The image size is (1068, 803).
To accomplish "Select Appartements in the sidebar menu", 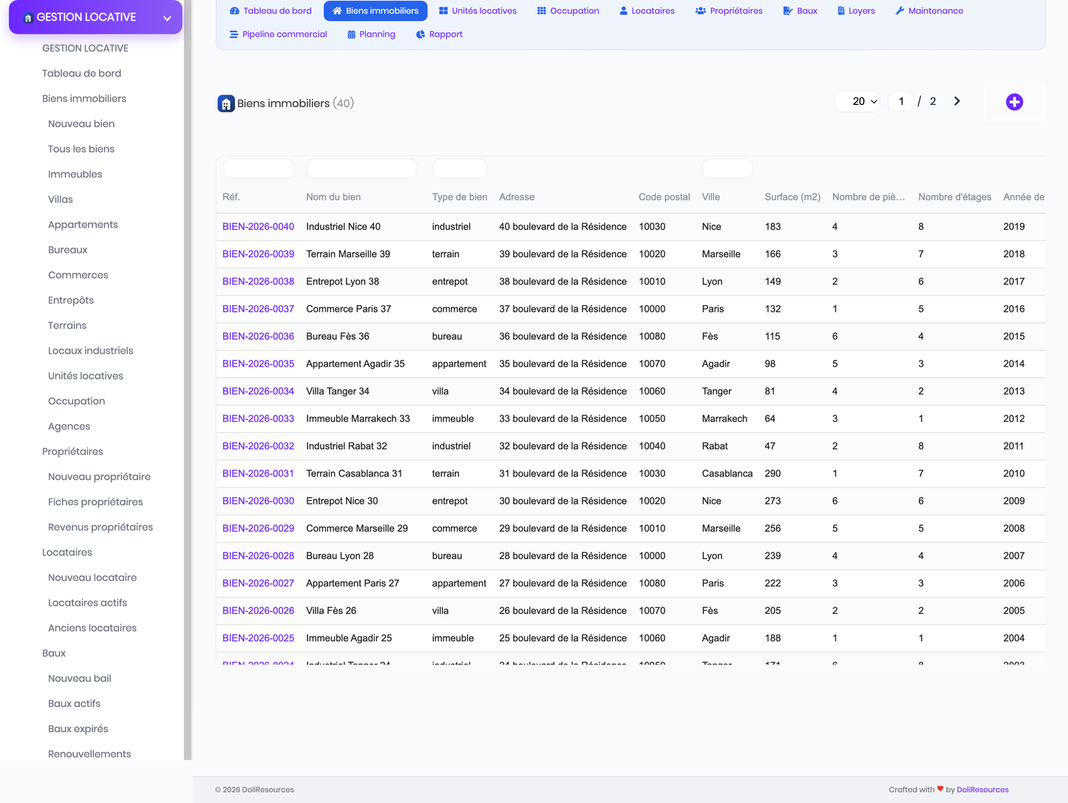I will 83,225.
